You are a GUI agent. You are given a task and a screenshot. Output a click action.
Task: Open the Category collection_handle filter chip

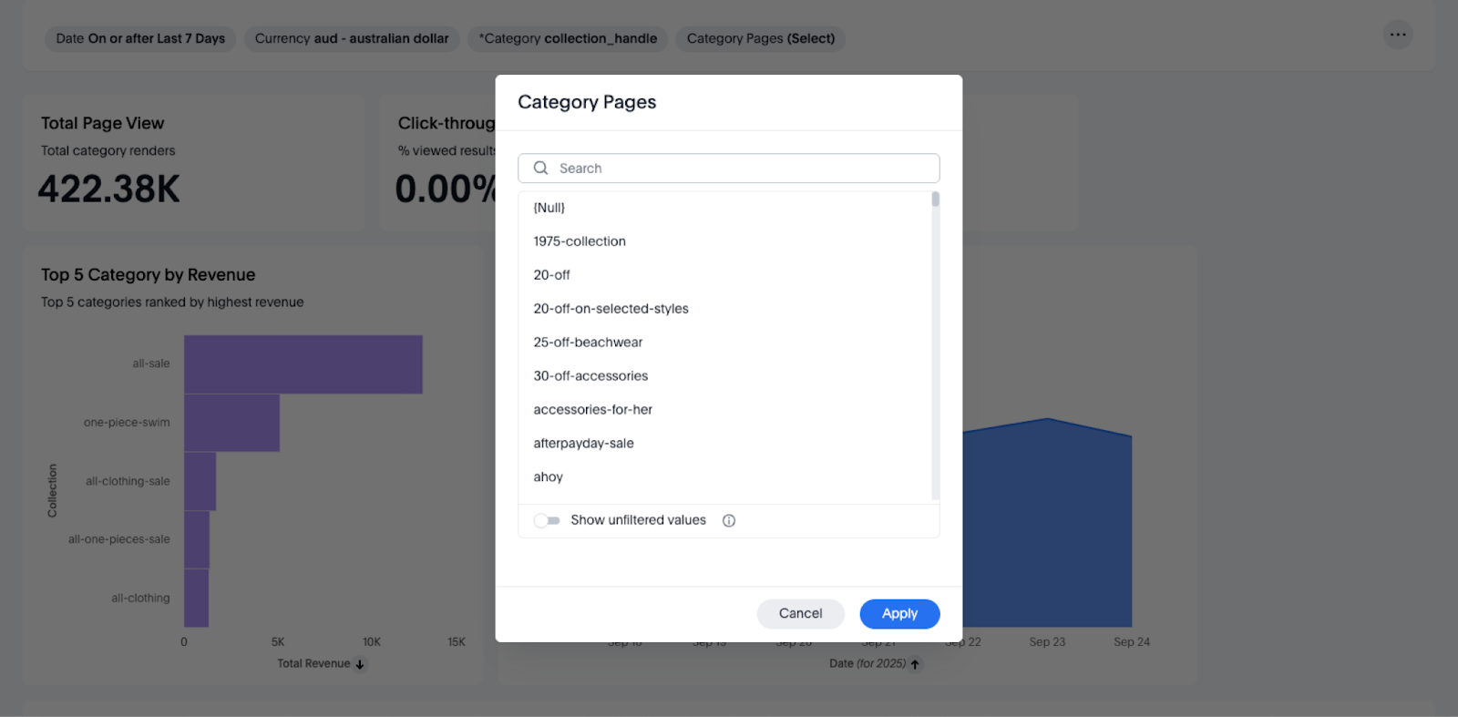coord(568,38)
